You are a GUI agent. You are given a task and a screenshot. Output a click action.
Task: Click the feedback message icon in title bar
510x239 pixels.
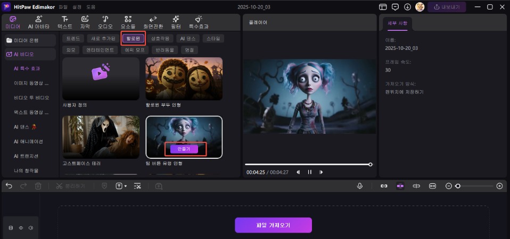[395, 7]
